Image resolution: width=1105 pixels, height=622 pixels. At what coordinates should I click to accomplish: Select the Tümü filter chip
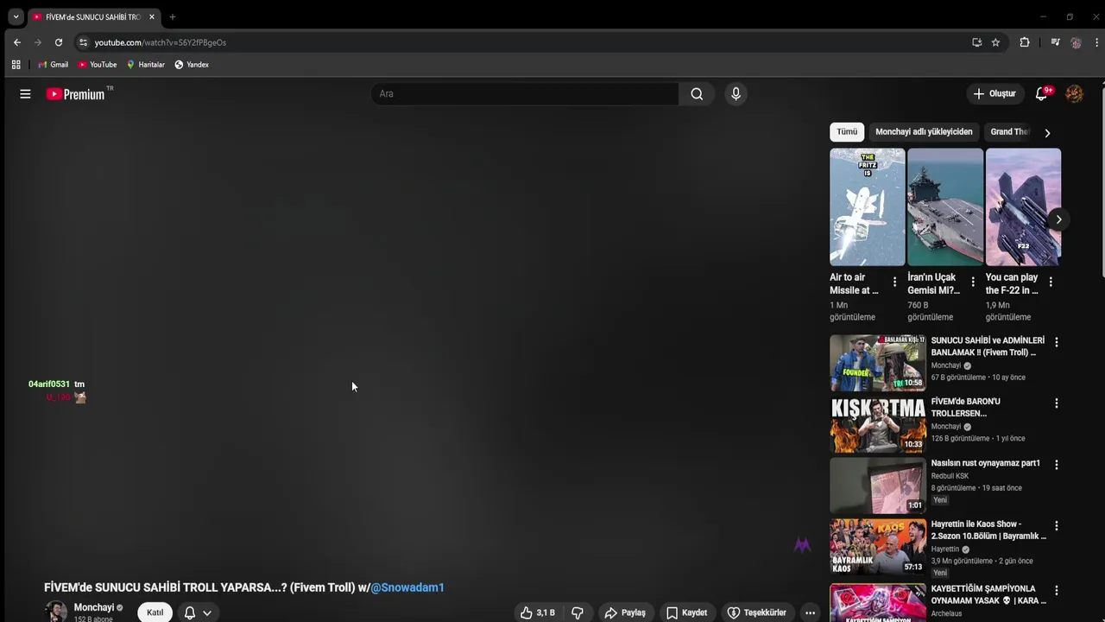[x=847, y=132]
